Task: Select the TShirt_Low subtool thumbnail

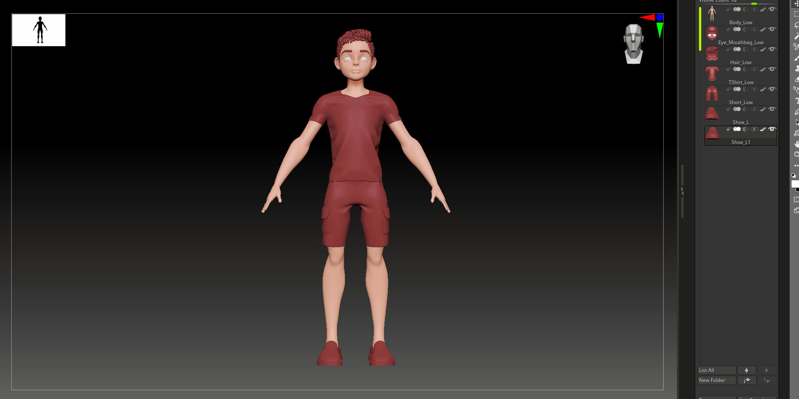Action: 712,73
